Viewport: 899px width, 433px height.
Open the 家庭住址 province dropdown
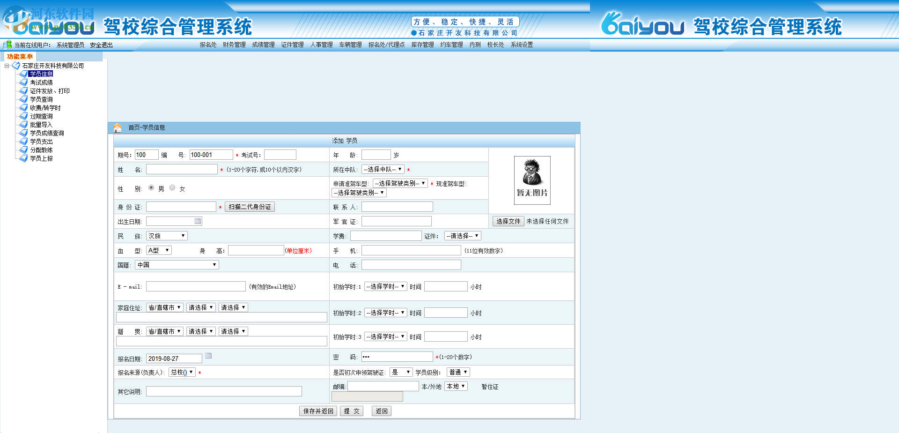pos(165,307)
